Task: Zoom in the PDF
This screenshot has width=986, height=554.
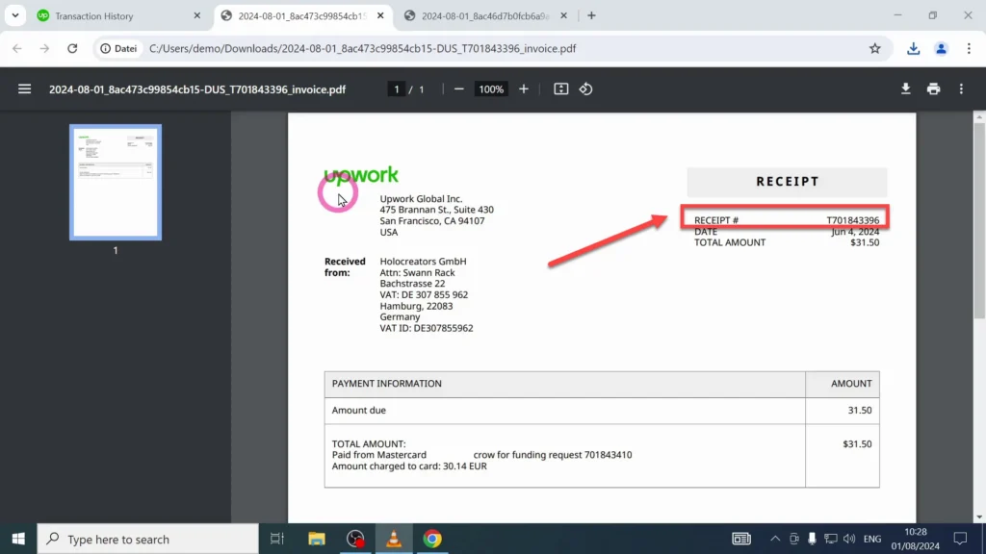Action: coord(523,89)
